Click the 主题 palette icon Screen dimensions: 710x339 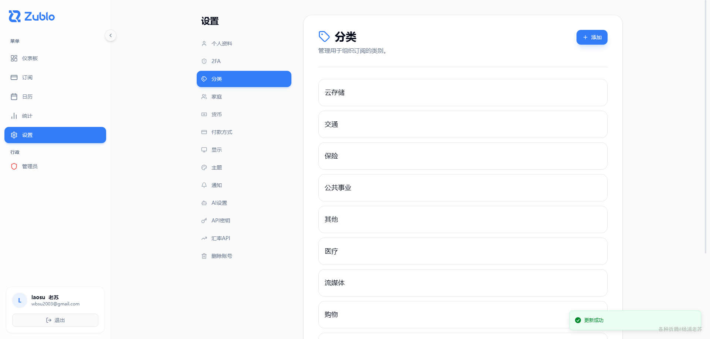click(204, 167)
